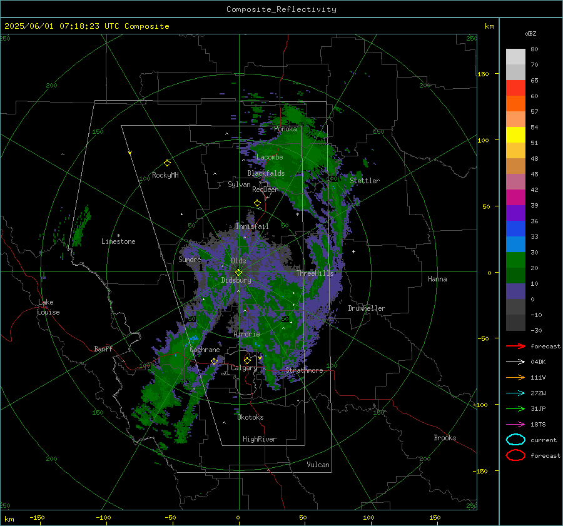The image size is (563, 526).
Task: Click the yellow diamond right of Cochrane
Action: (x=215, y=362)
